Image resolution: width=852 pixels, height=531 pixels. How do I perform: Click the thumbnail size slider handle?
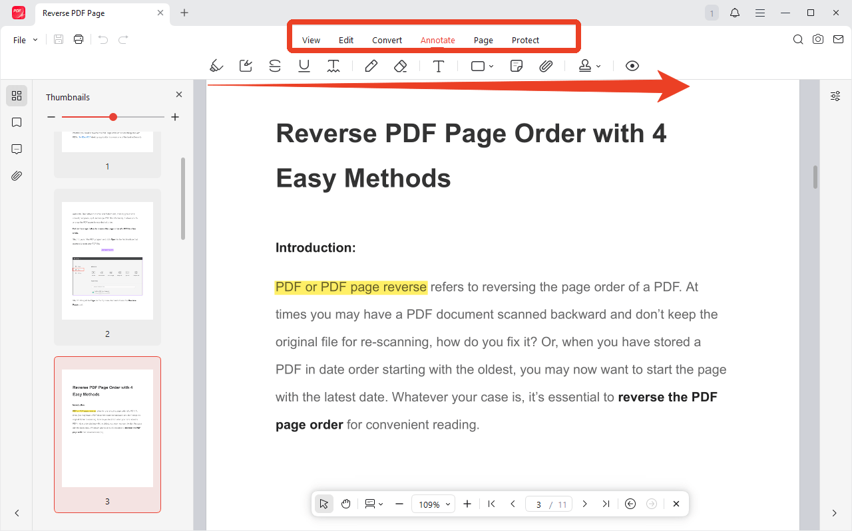(113, 117)
